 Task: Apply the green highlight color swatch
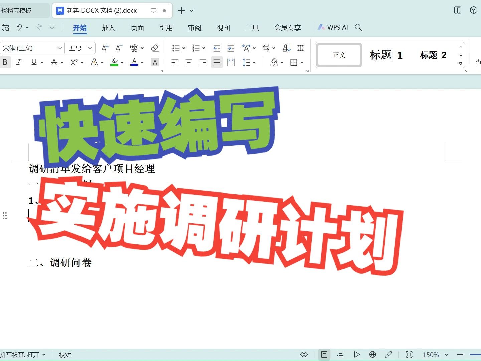pyautogui.click(x=114, y=62)
